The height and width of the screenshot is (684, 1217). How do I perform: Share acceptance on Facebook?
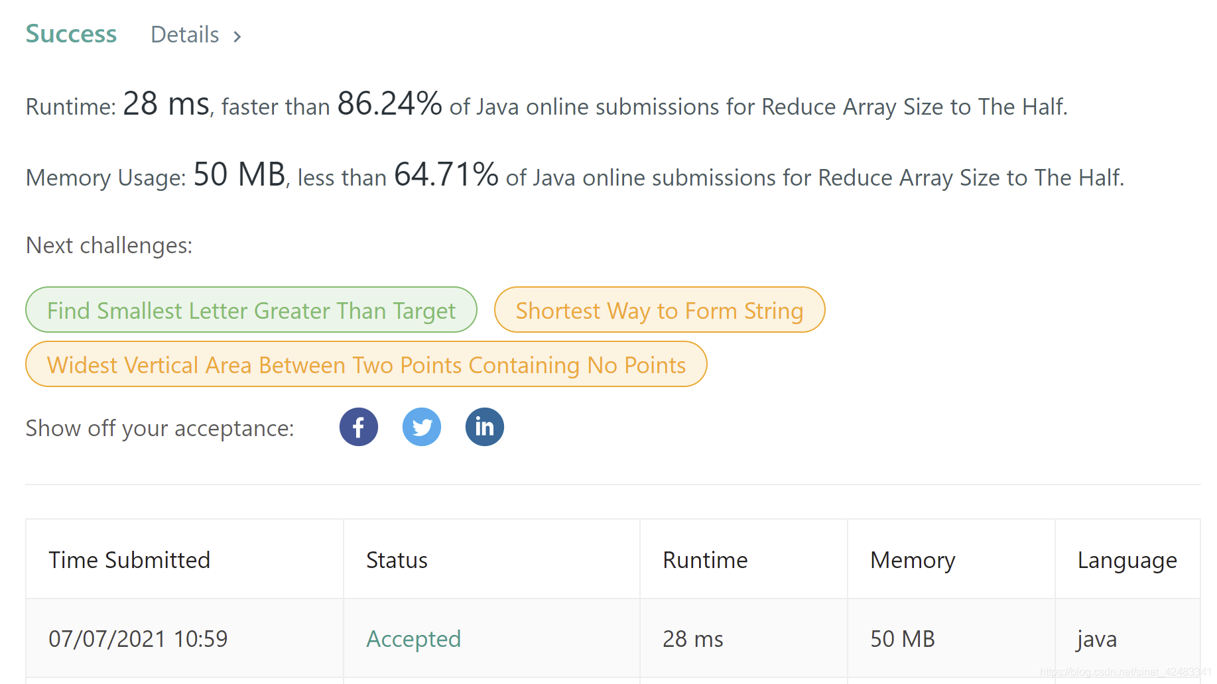[x=358, y=427]
